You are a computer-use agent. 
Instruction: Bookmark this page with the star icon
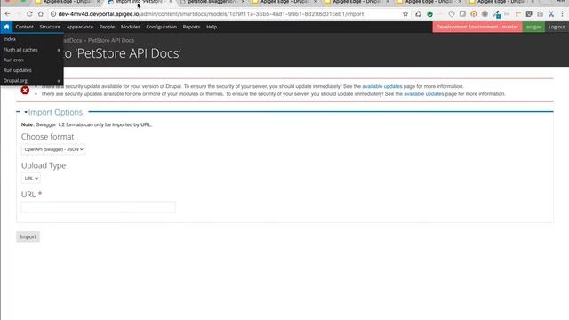405,14
